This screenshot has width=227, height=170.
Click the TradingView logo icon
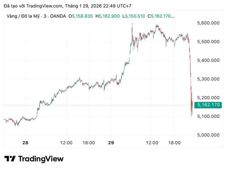tap(10, 159)
